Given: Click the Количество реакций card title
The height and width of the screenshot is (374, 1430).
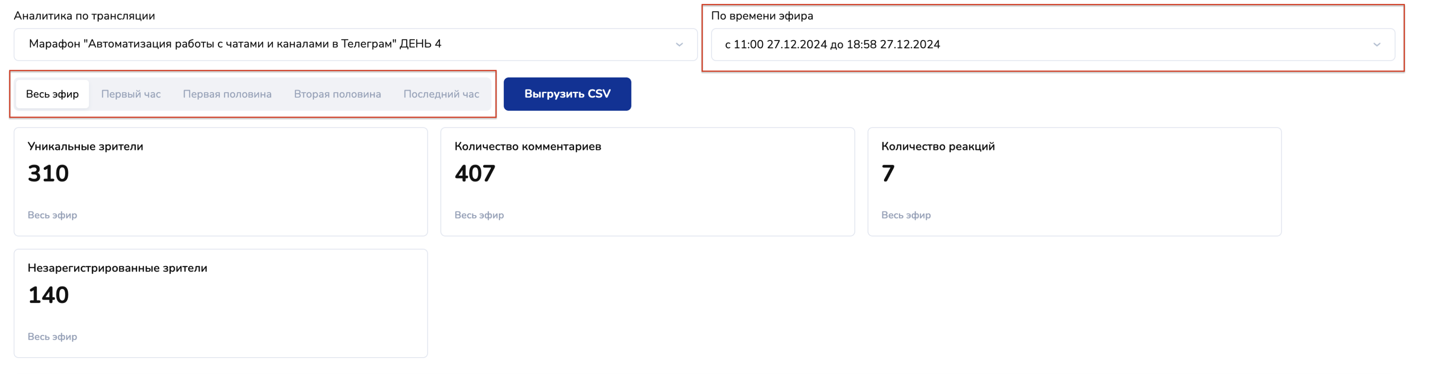Looking at the screenshot, I should [x=937, y=146].
